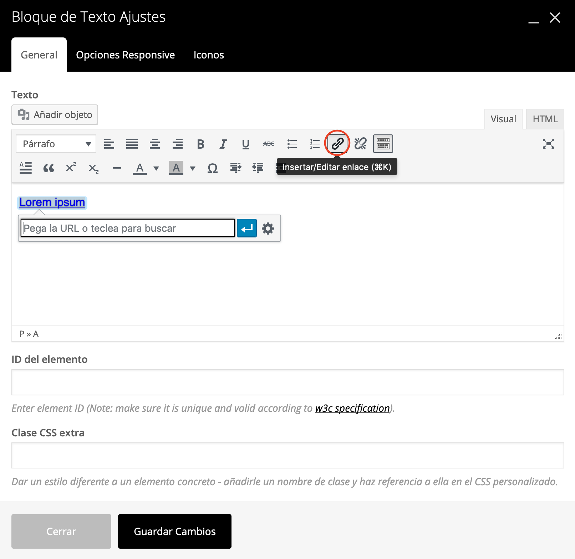Toggle underline formatting
575x559 pixels.
(x=245, y=144)
